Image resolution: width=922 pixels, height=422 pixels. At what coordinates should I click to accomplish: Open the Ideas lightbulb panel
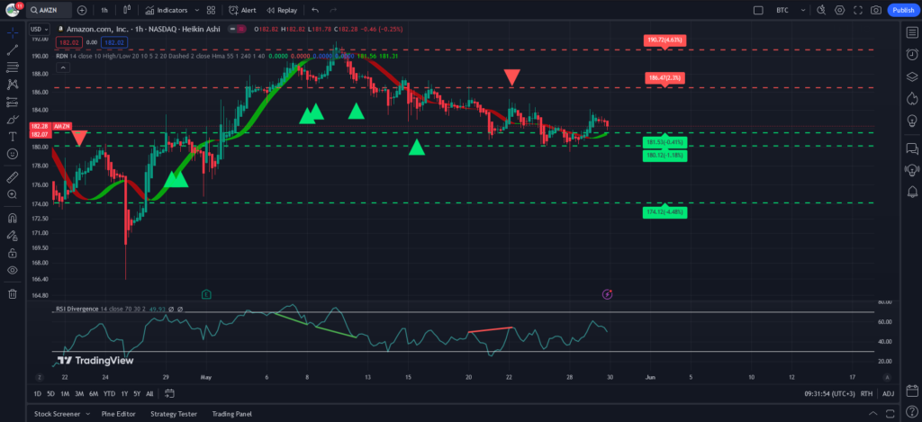click(912, 120)
